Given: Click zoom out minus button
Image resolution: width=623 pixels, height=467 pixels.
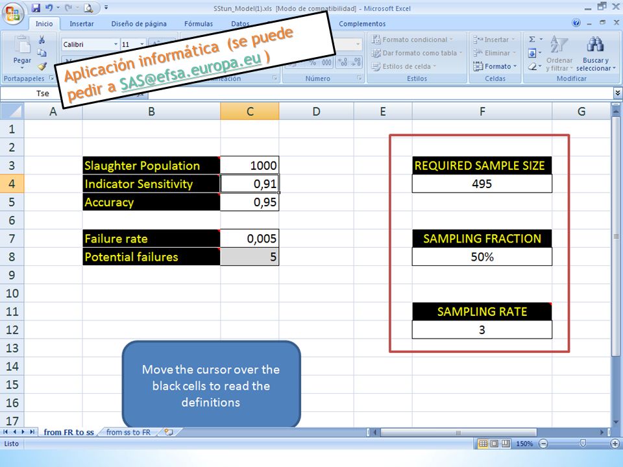Looking at the screenshot, I should point(544,444).
